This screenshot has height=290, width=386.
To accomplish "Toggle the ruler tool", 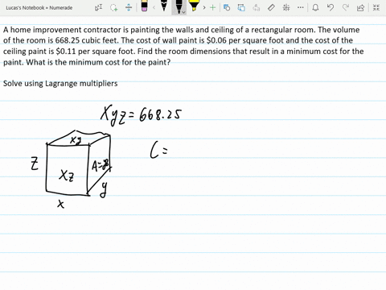I will 271,7.
